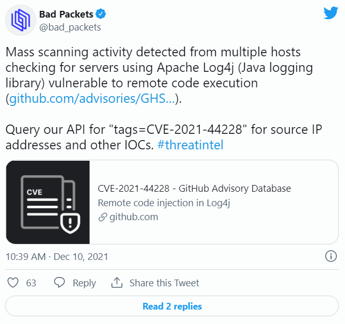
Task: Open the @bad_packets handle
Action: (70, 27)
